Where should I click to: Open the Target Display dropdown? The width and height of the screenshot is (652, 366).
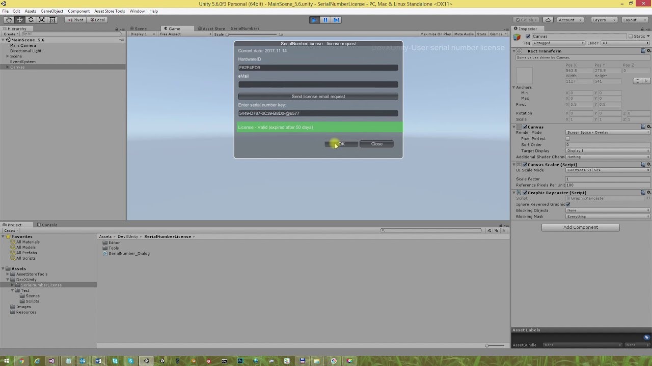[x=608, y=150]
